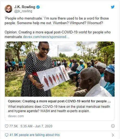Like the tweet via heart icon
The width and height of the screenshot is (120, 139).
pos(7,126)
